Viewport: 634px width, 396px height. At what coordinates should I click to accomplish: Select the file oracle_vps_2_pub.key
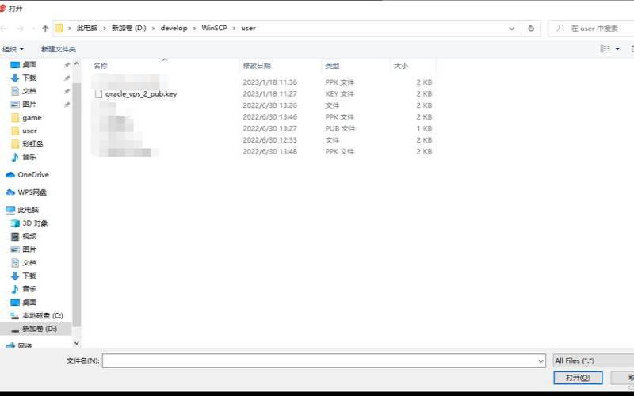(x=141, y=93)
